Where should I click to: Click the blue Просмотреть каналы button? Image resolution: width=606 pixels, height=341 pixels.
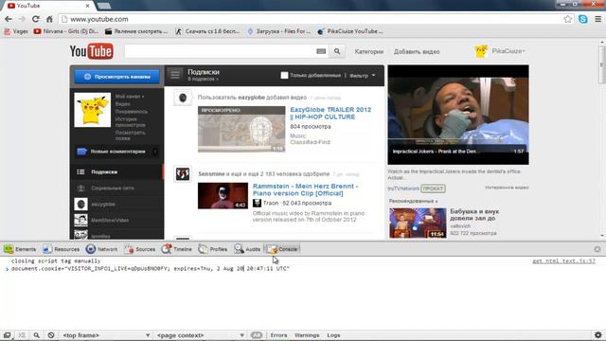coord(117,77)
